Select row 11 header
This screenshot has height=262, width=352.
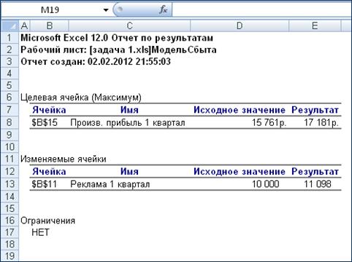[9, 159]
